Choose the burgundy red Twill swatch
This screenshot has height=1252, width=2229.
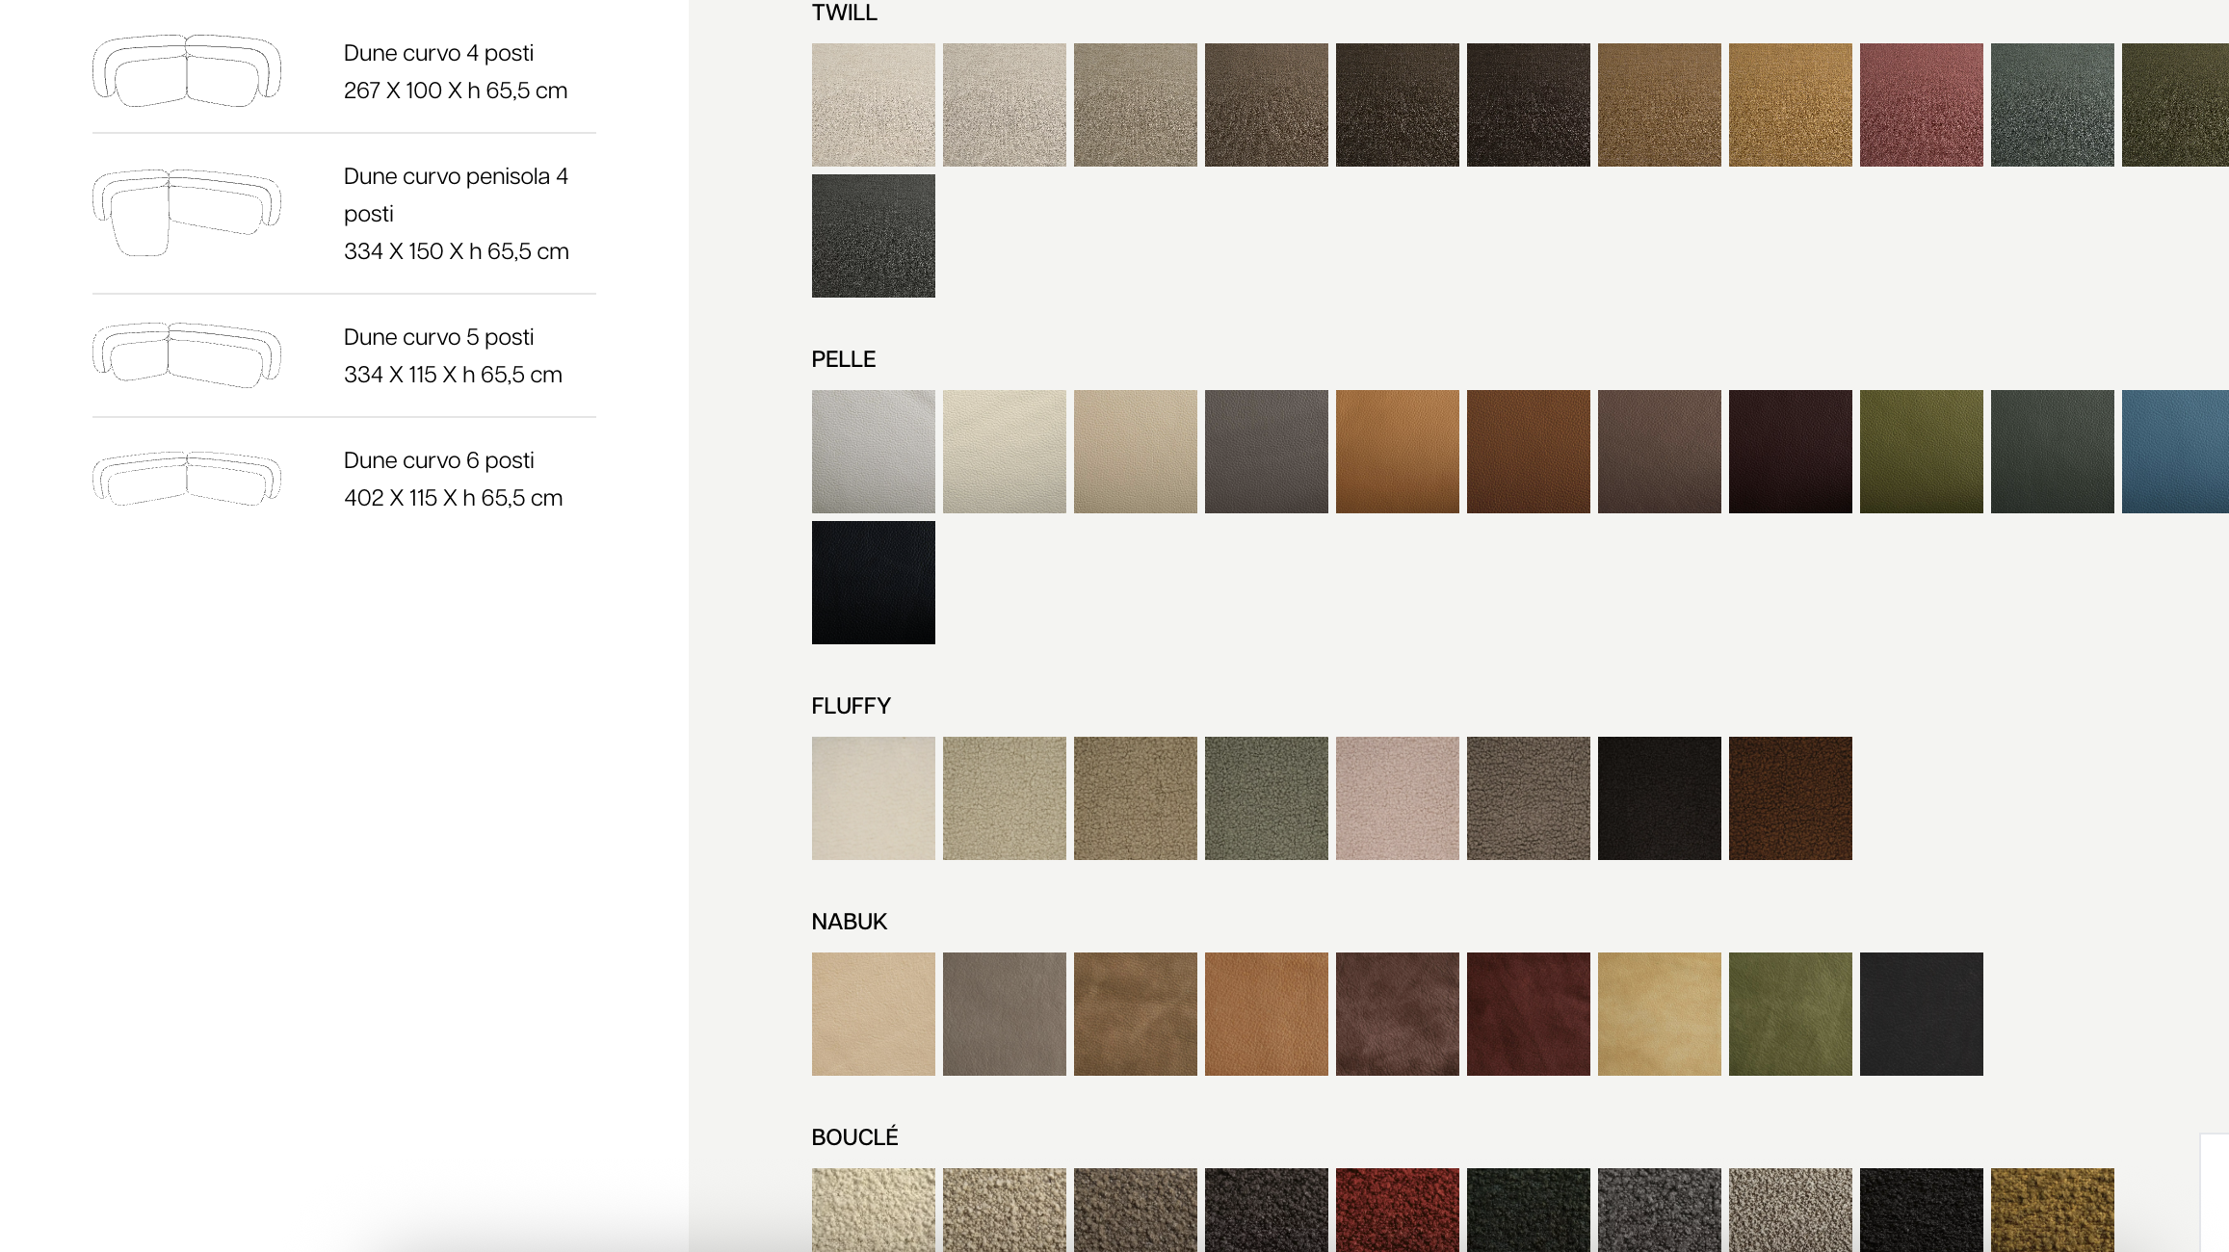tap(1922, 105)
